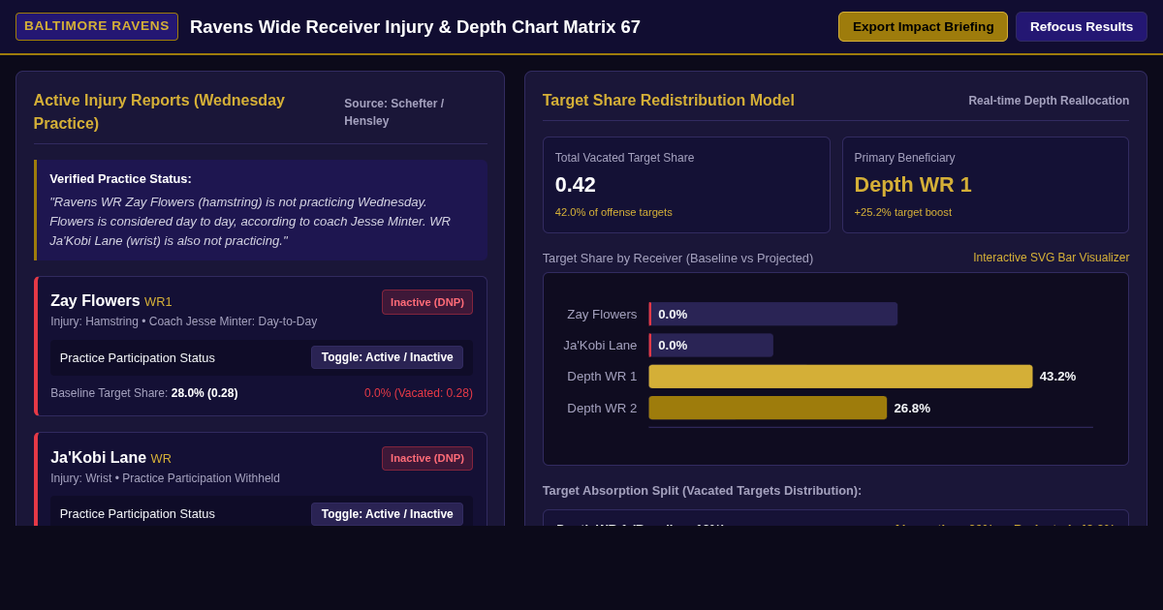The image size is (1163, 610).
Task: Click 'Injury: Hamstring • Coach Jesse Minter: Day-to-Day' text
Action: click(184, 321)
